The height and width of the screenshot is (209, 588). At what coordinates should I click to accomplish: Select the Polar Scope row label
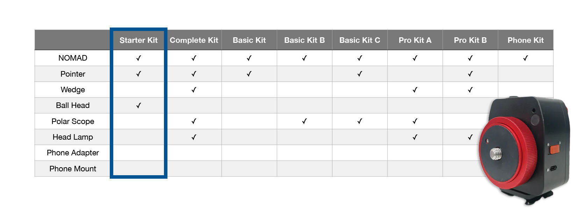(73, 121)
